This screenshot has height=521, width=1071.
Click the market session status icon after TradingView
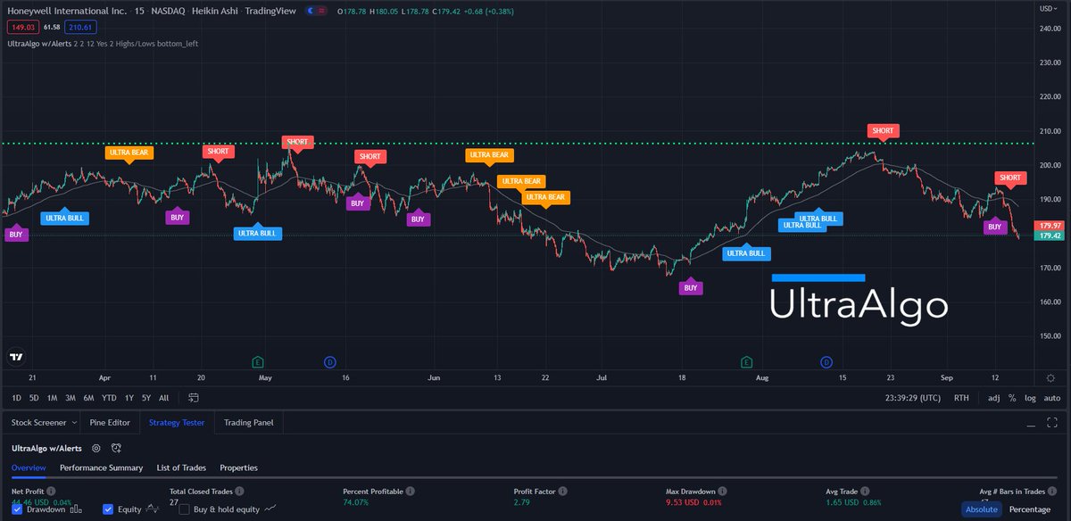coord(311,11)
